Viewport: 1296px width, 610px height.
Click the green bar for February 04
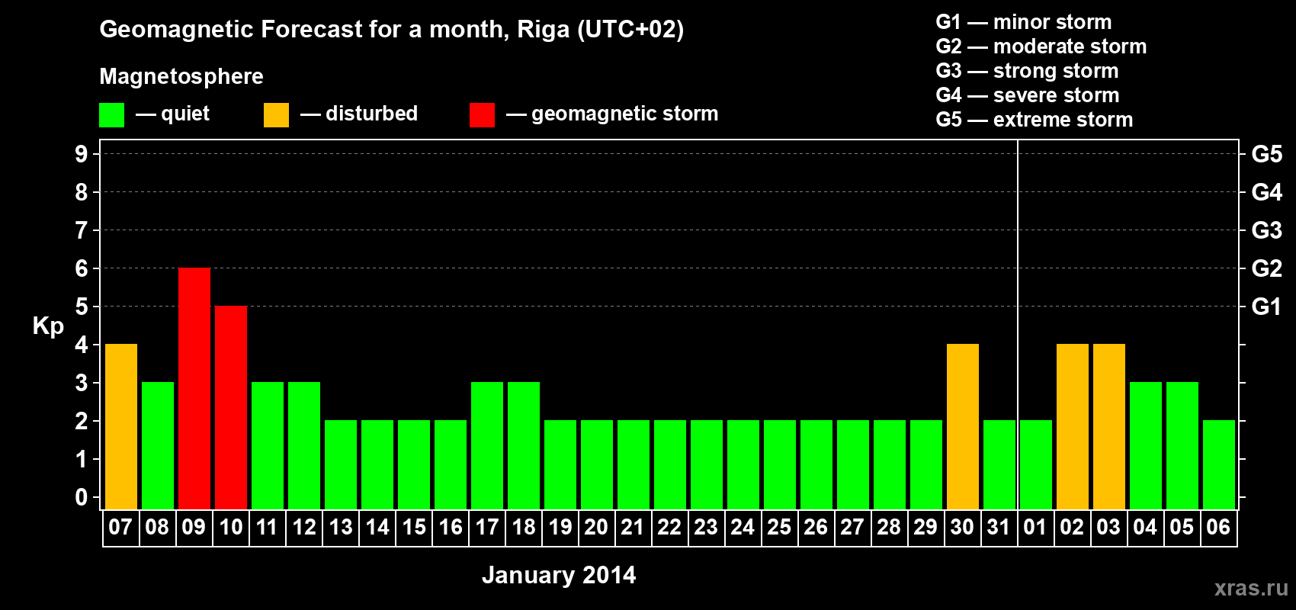(1146, 445)
